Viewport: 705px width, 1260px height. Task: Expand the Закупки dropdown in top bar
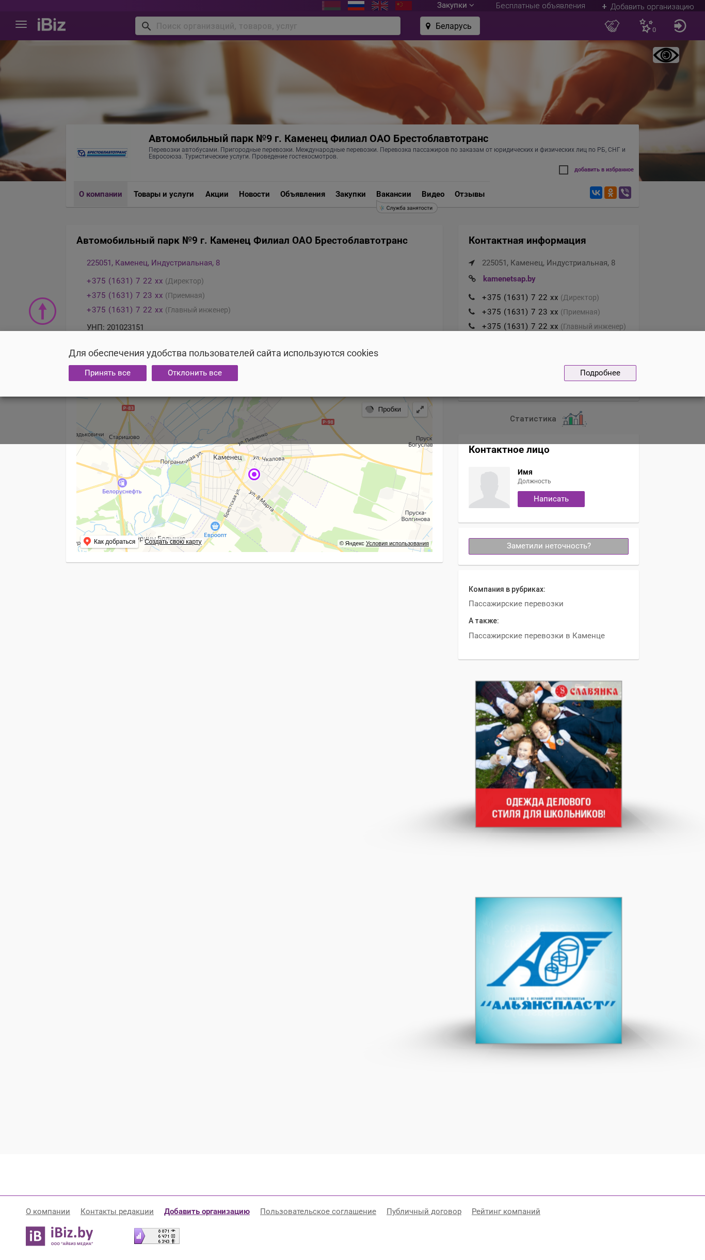click(455, 5)
